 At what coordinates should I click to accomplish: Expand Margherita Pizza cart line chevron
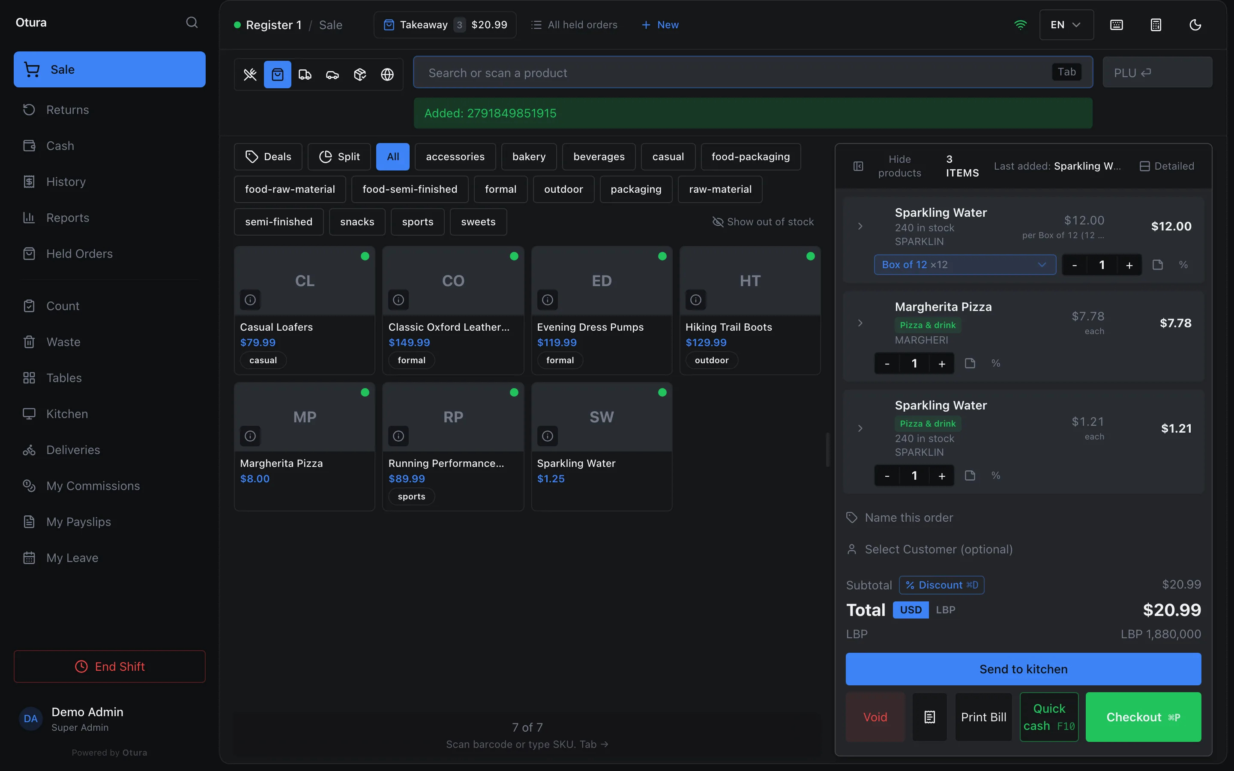[x=860, y=323]
